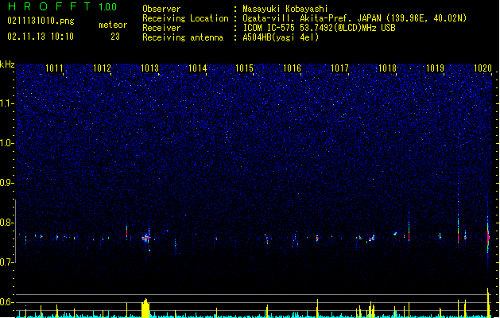Click the 1.0 kHz frequency tick label

(x=7, y=143)
